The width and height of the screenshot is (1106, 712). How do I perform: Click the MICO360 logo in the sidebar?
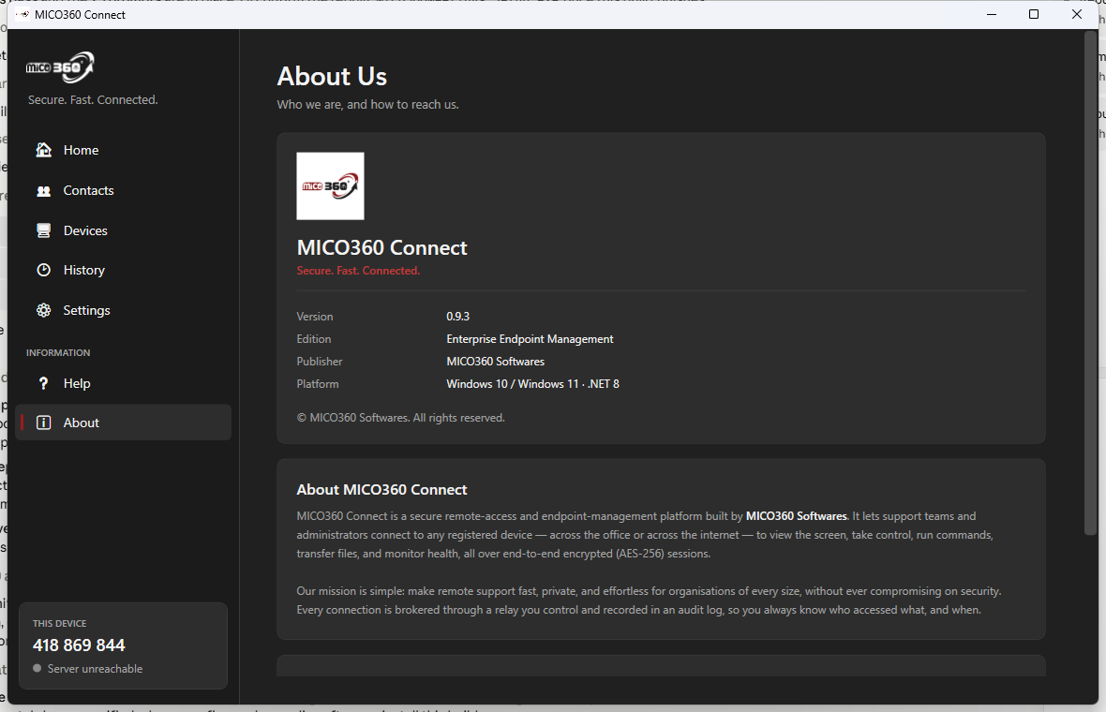click(x=60, y=67)
